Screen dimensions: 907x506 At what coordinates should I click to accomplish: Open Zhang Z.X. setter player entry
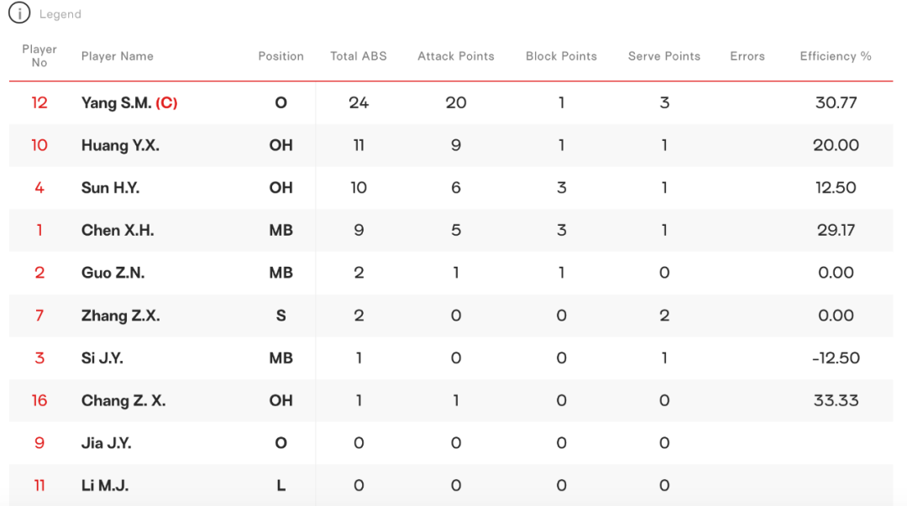click(x=120, y=316)
